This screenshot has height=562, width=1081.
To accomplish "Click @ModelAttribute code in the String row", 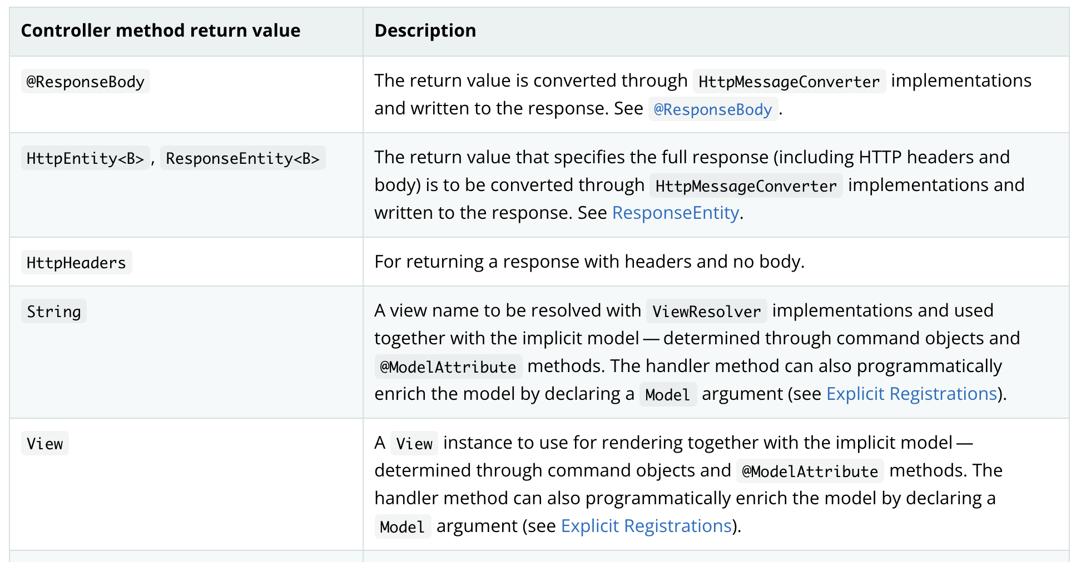I will pyautogui.click(x=448, y=367).
